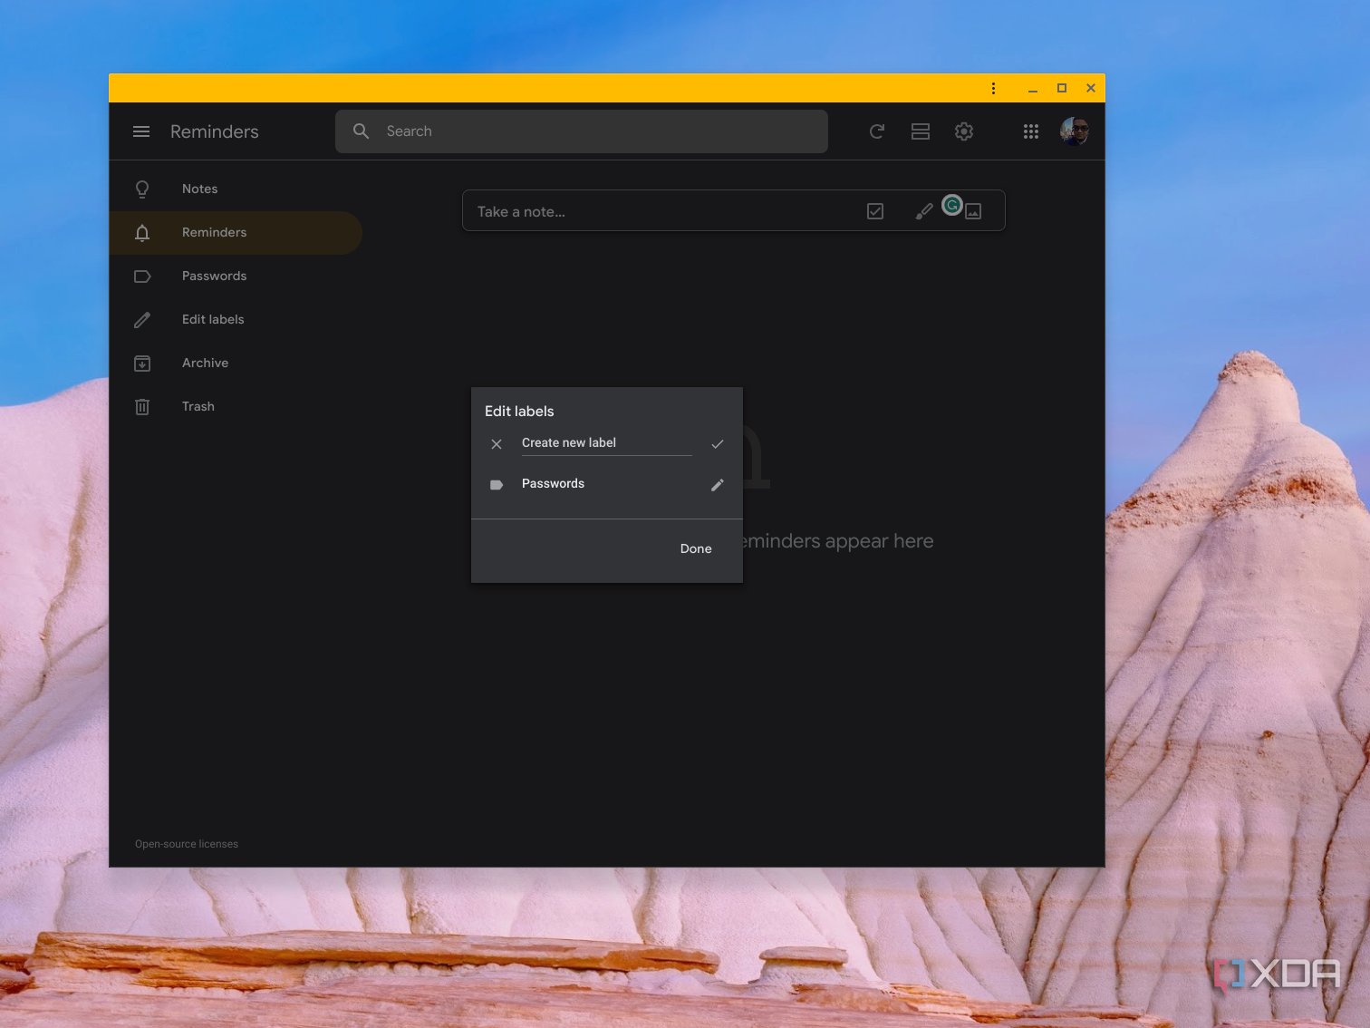Select the Passwords label name in dialog

coord(553,484)
